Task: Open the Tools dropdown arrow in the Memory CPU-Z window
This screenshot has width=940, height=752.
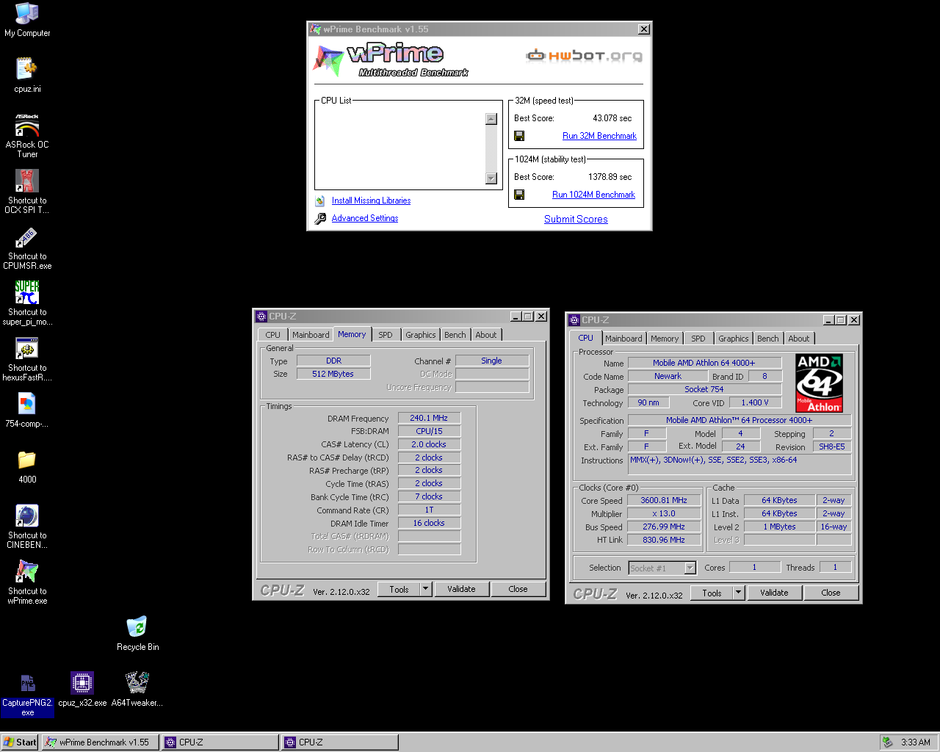Action: (x=425, y=589)
